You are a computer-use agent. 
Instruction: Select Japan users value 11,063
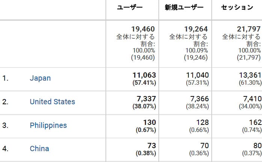tap(144, 75)
